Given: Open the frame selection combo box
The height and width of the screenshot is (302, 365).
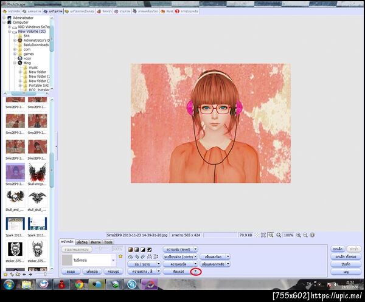Looking at the screenshot, I should click(89, 260).
